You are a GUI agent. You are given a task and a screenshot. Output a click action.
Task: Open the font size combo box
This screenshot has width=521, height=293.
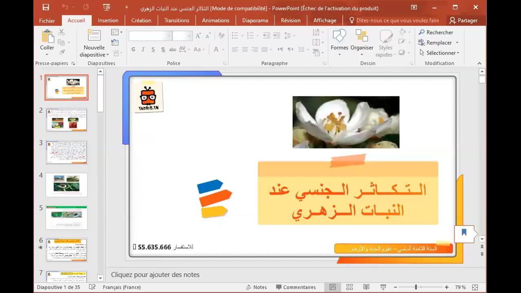(182, 36)
